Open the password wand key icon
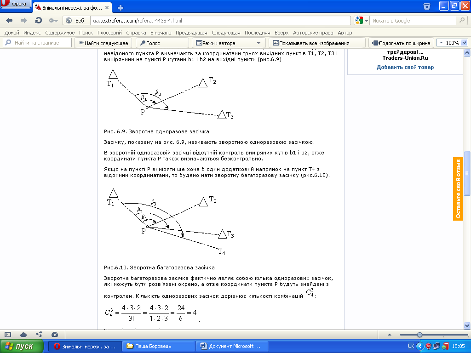The width and height of the screenshot is (471, 353). click(x=53, y=21)
